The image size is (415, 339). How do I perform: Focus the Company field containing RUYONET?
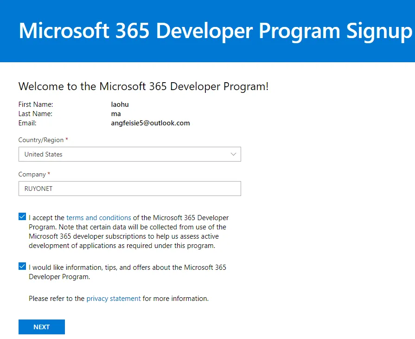coord(130,189)
